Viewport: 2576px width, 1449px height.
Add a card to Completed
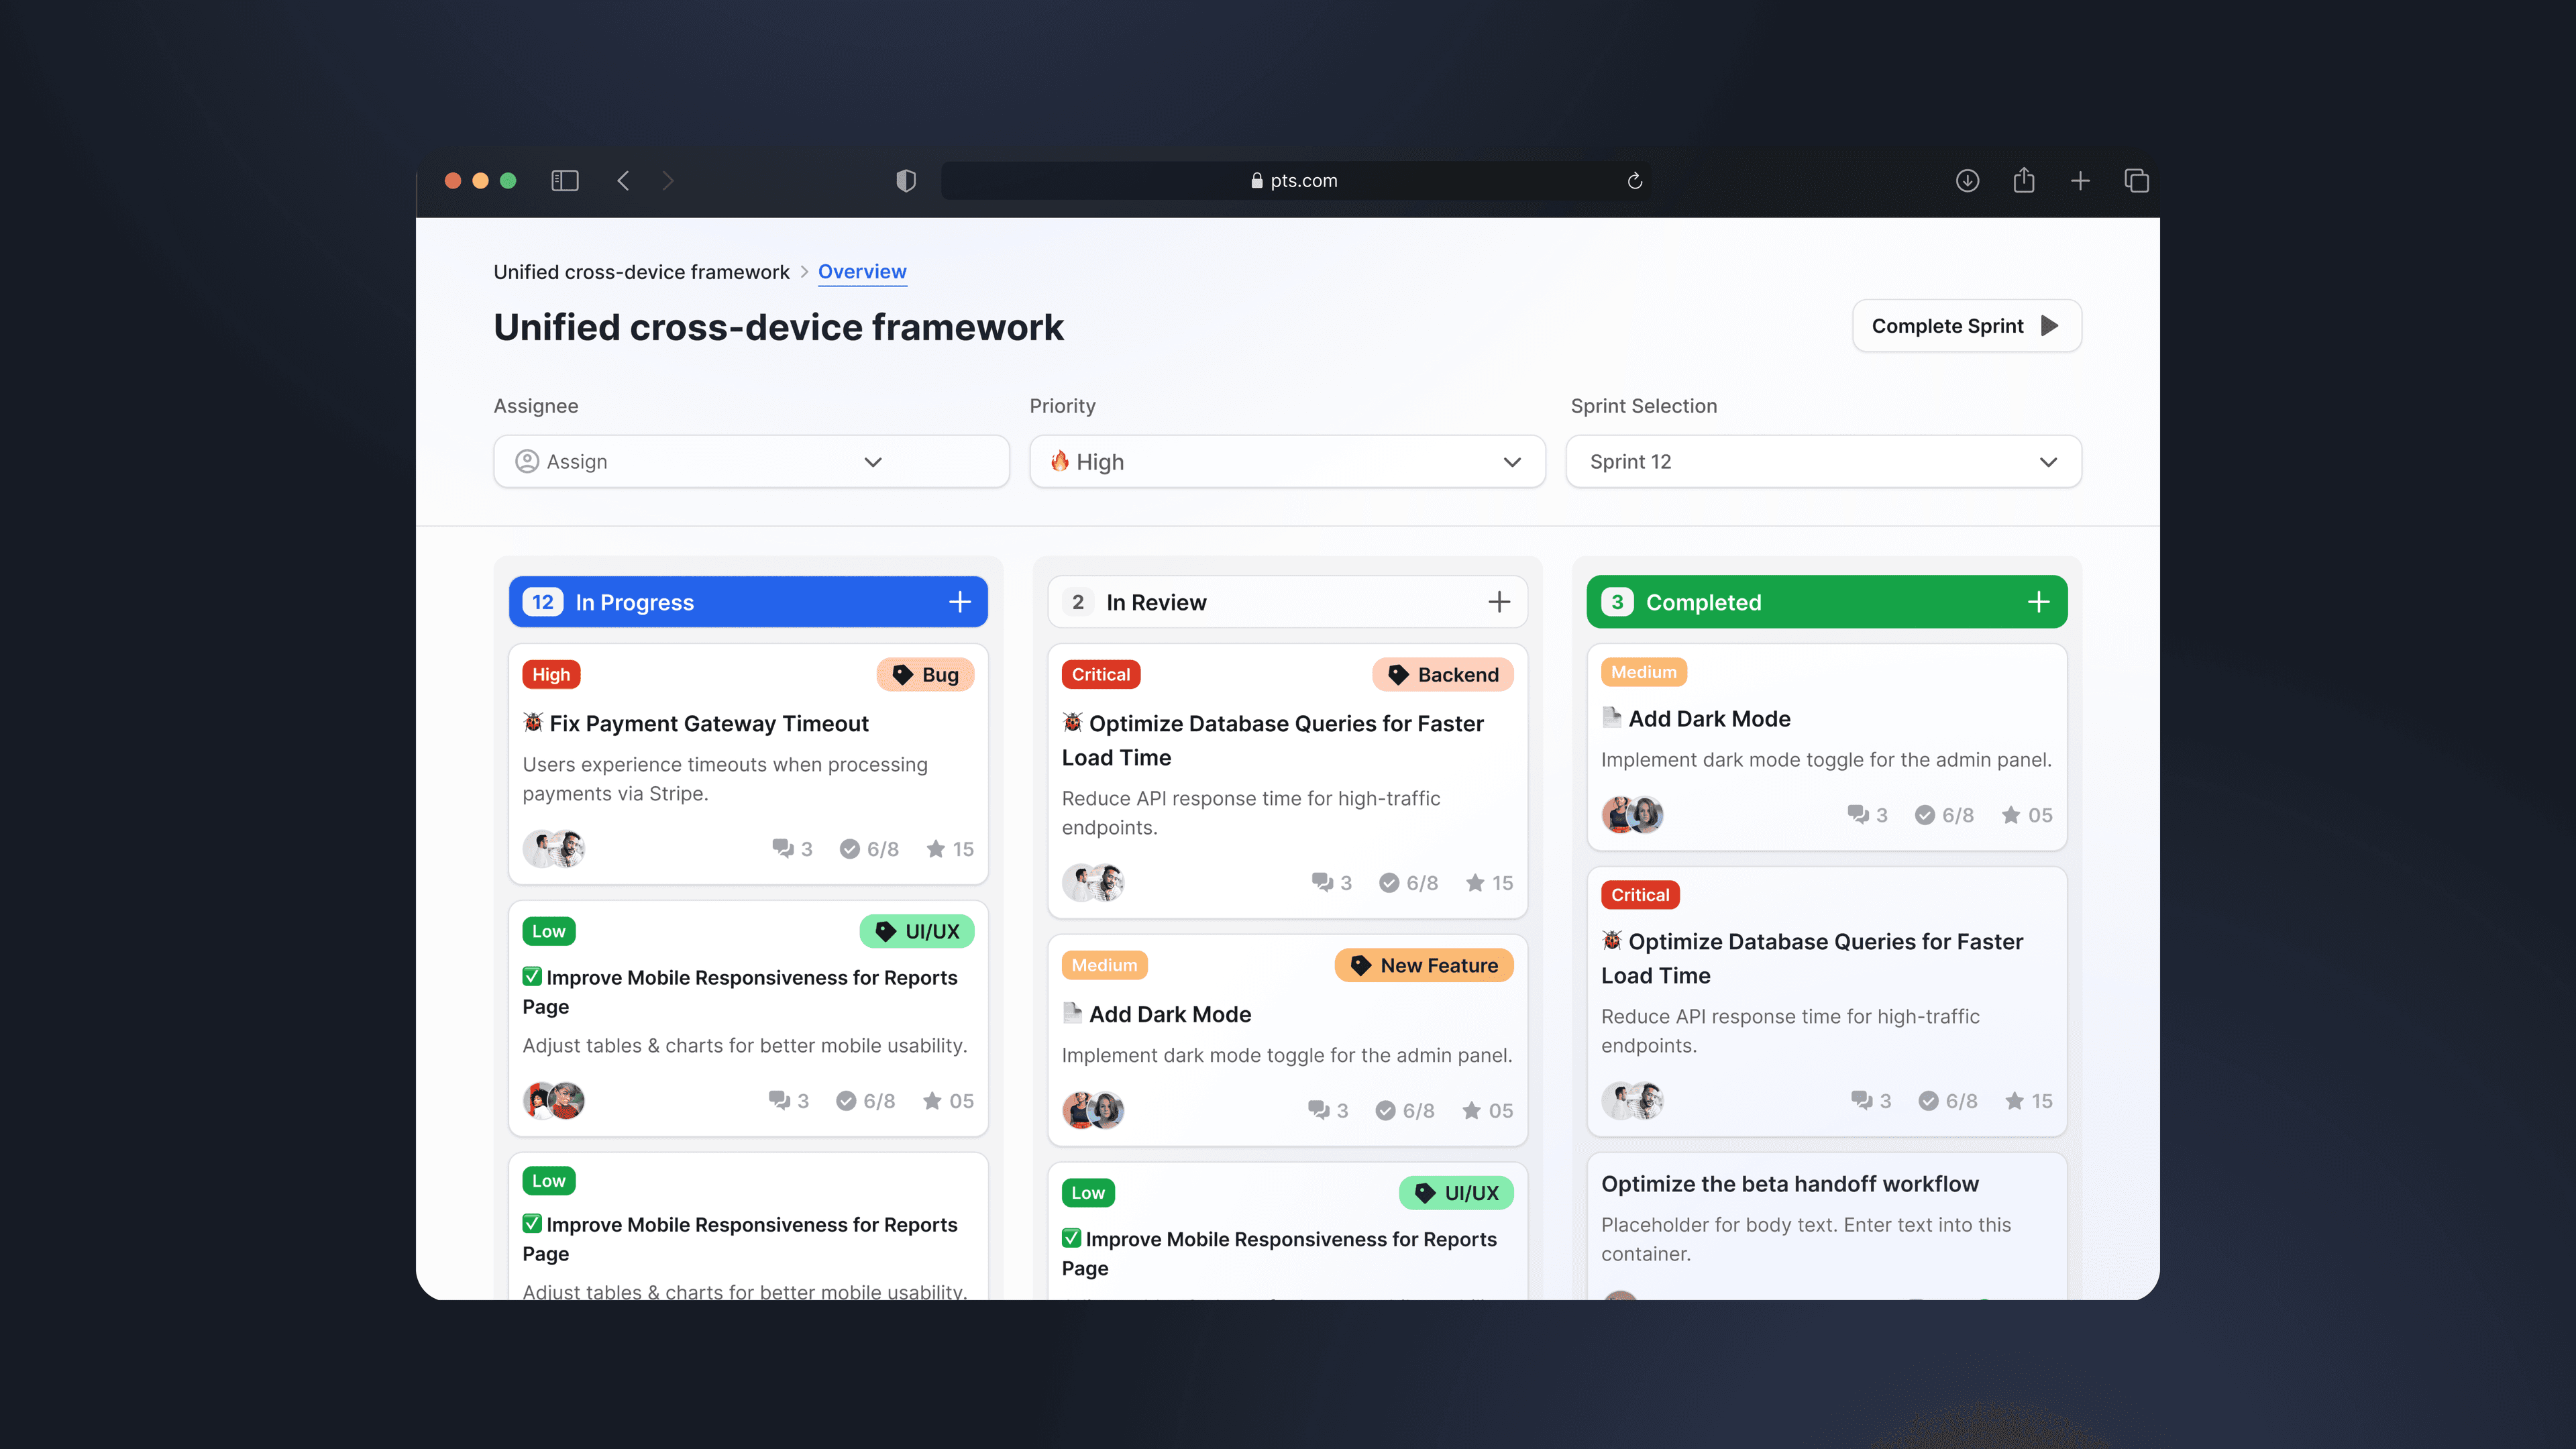point(2038,602)
